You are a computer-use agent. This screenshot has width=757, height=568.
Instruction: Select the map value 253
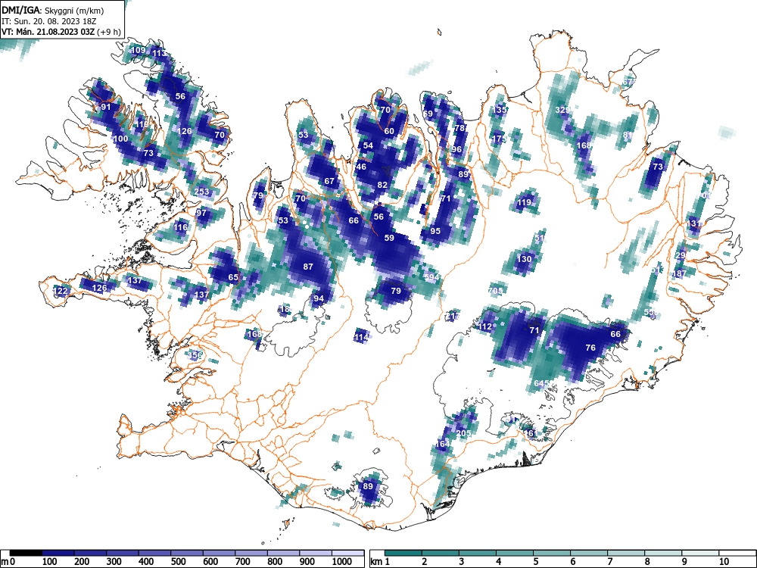click(x=202, y=192)
